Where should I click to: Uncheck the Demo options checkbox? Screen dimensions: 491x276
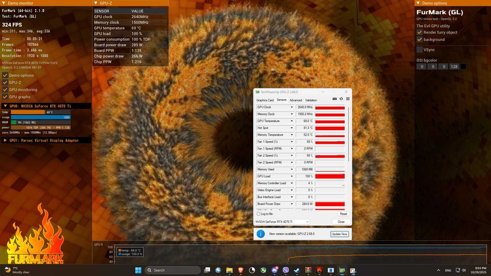point(5,75)
